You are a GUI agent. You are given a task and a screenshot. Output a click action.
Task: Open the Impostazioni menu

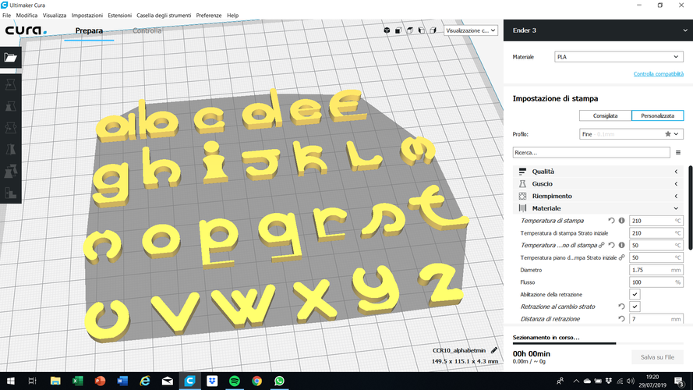(87, 15)
